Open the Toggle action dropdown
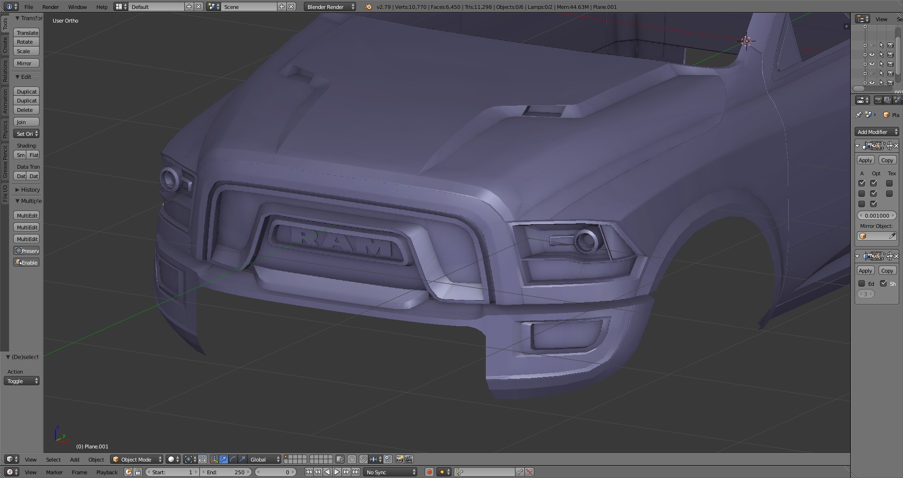Viewport: 903px width, 478px height. pos(22,381)
